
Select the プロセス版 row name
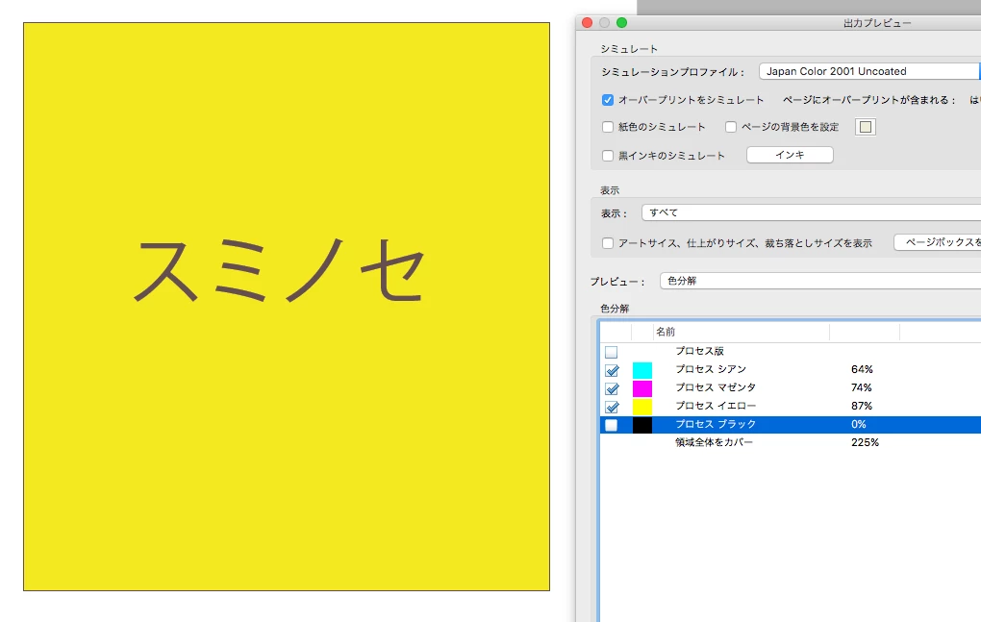699,351
